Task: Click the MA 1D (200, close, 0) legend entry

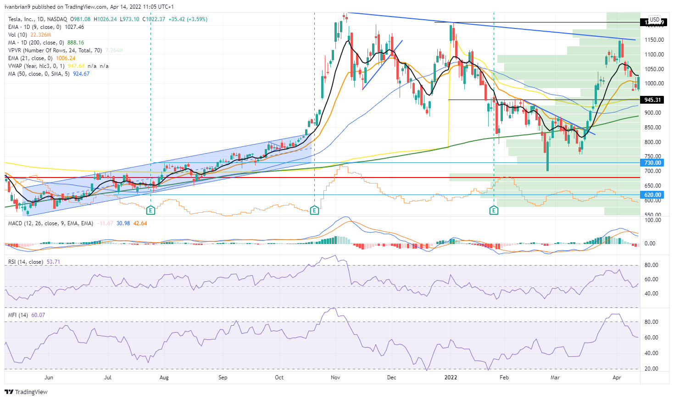Action: pyautogui.click(x=36, y=43)
